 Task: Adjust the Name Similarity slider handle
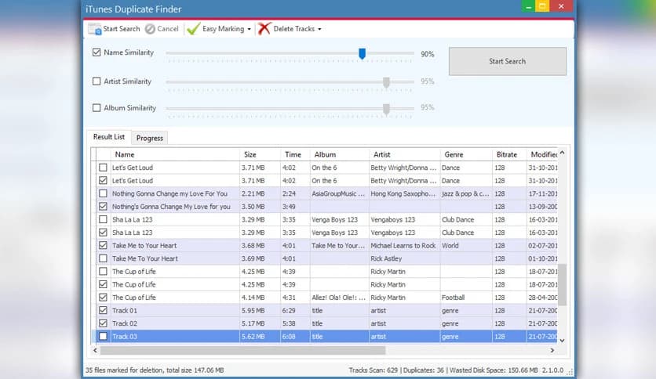click(363, 53)
